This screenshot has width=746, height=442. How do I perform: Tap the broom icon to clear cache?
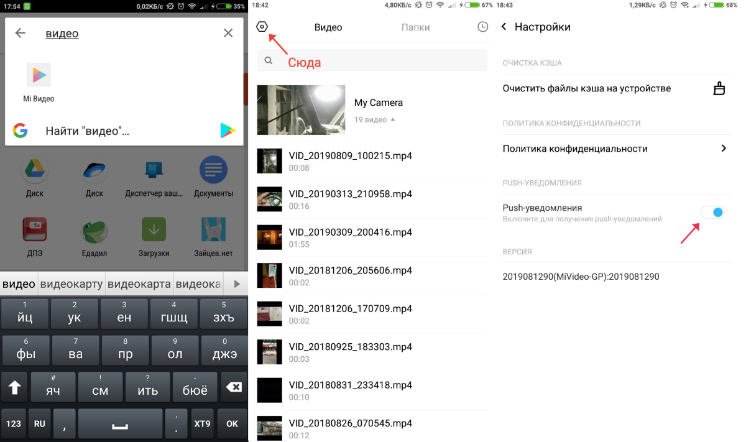click(719, 88)
